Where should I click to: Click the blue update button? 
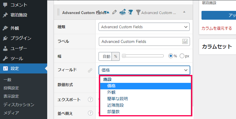[x=219, y=15]
